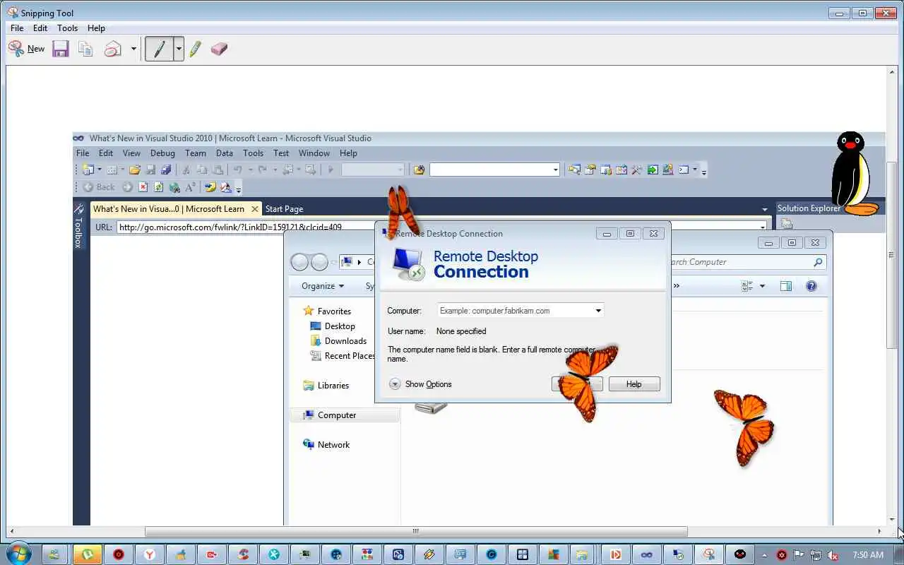The image size is (904, 565).
Task: Click the Search Computer field in Explorer
Action: (747, 262)
